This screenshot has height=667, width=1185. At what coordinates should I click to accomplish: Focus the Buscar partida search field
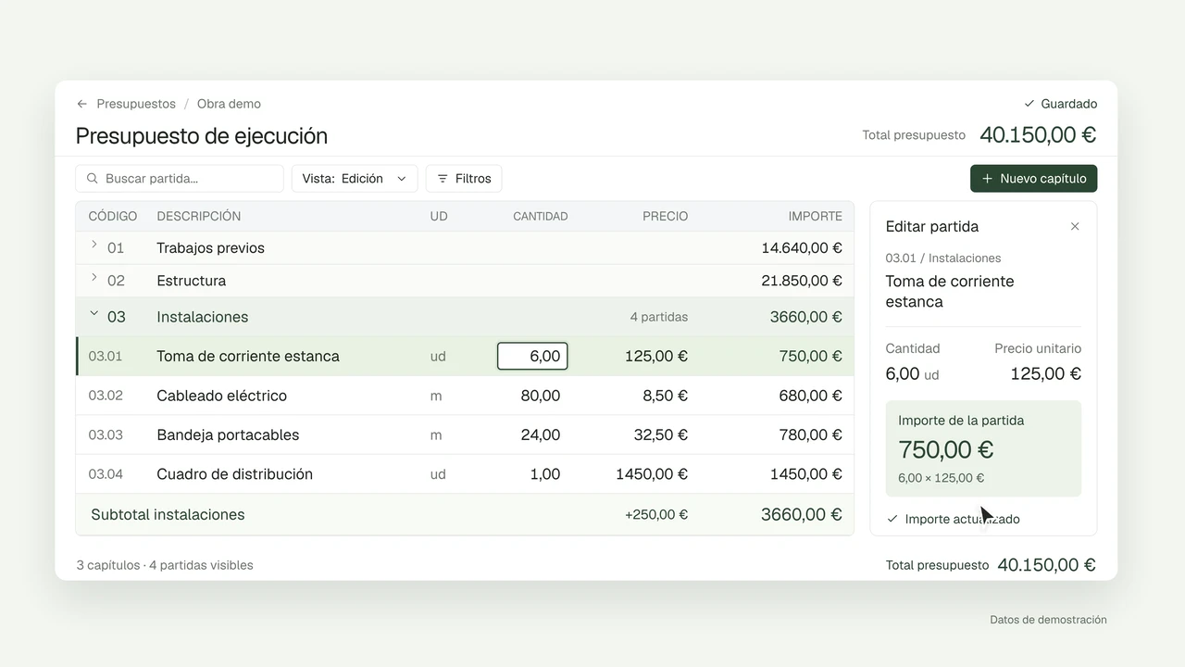coord(180,179)
